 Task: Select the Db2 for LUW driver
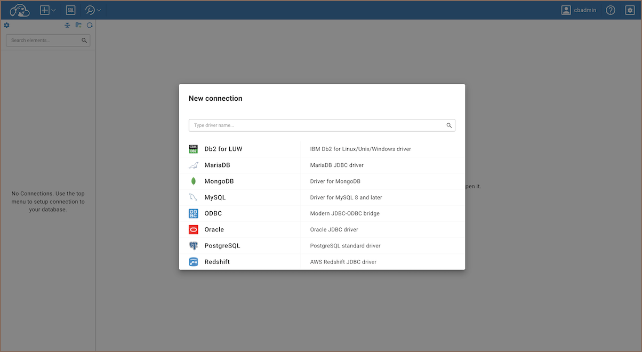(223, 149)
